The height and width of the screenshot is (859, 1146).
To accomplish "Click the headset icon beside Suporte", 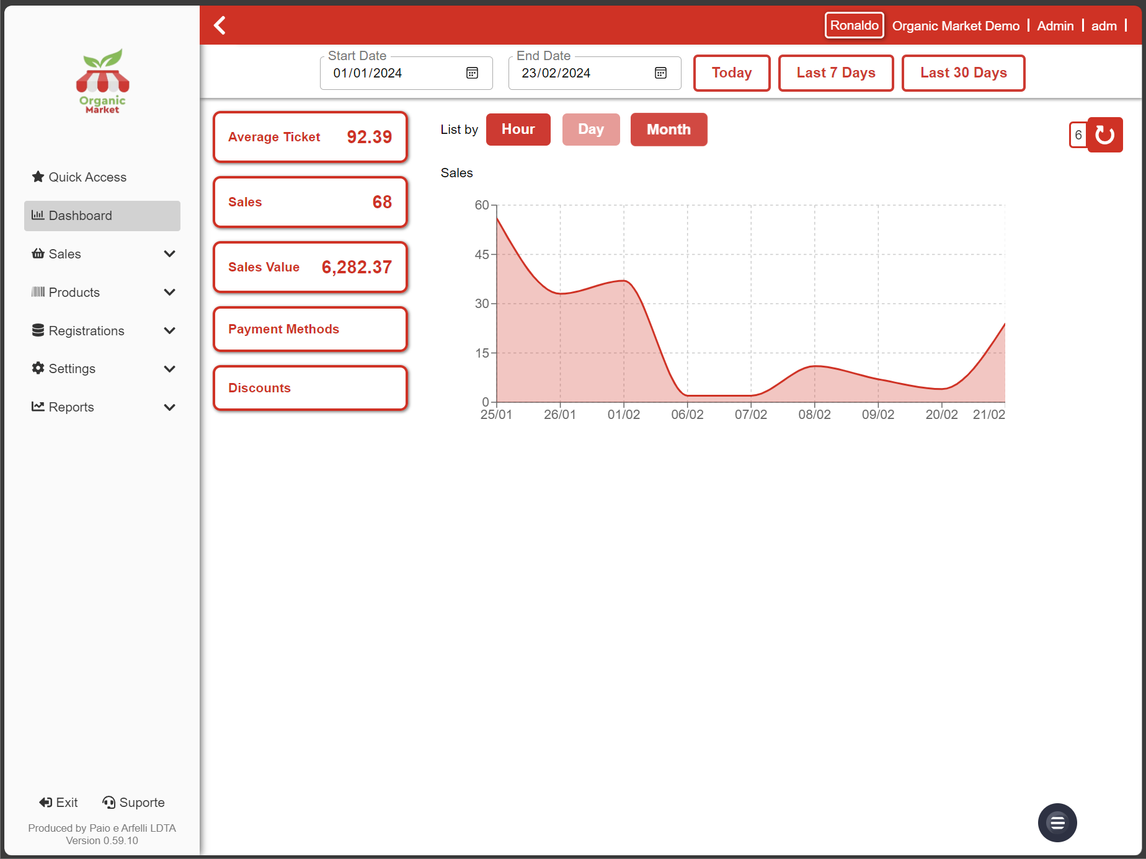I will point(109,803).
